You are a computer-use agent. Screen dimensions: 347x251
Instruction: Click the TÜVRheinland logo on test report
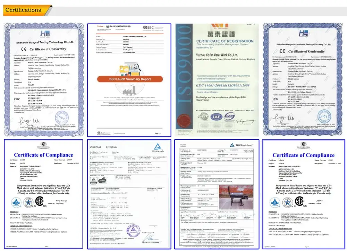pyautogui.click(x=242, y=145)
